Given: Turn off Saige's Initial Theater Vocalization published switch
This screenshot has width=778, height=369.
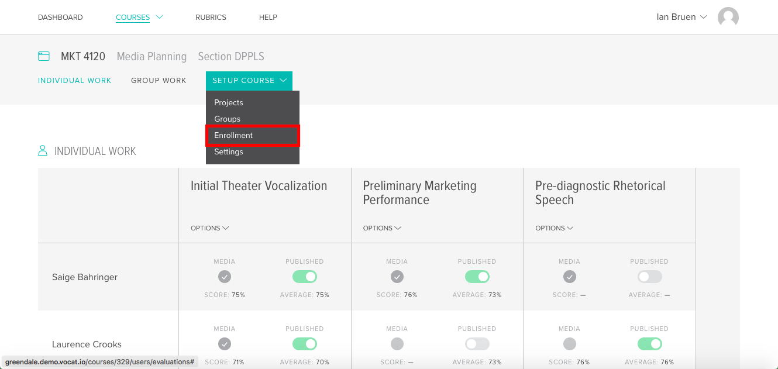Looking at the screenshot, I should 305,277.
